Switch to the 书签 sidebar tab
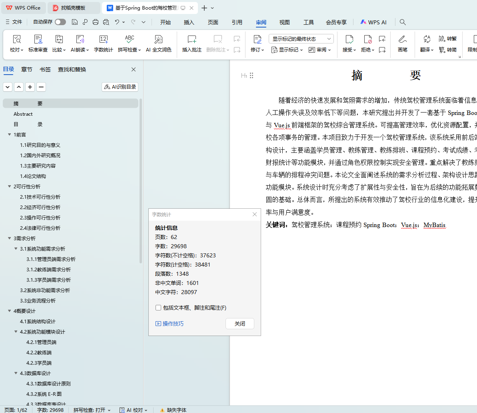The width and height of the screenshot is (477, 413). coord(45,69)
